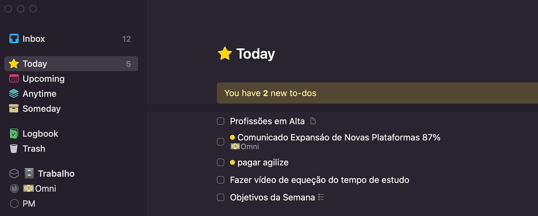Viewport: 538px width, 216px height.
Task: Click the Trash bin icon
Action: tap(14, 149)
